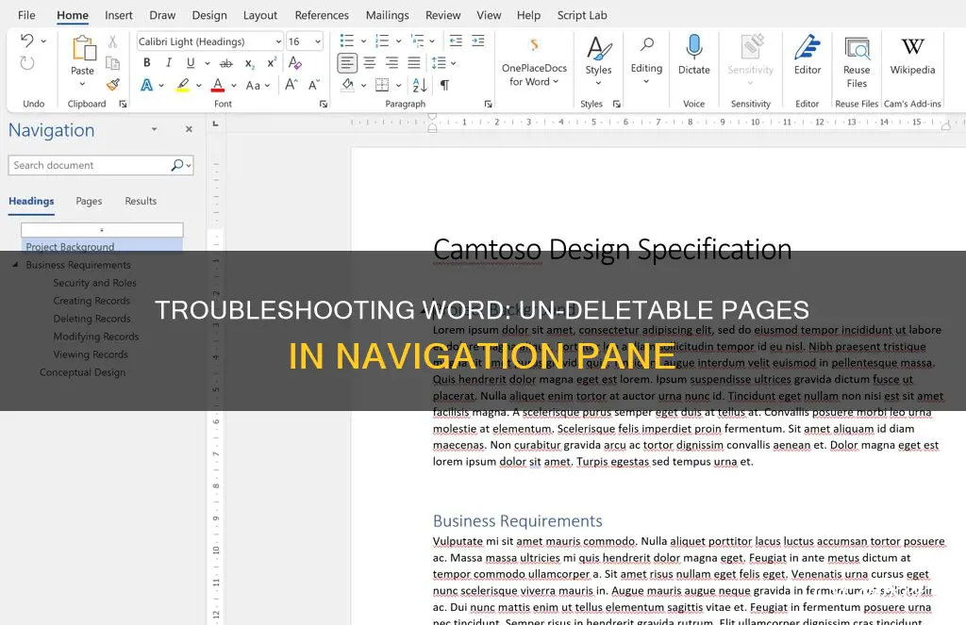Decrease font size button
Image resolution: width=966 pixels, height=625 pixels.
point(313,85)
